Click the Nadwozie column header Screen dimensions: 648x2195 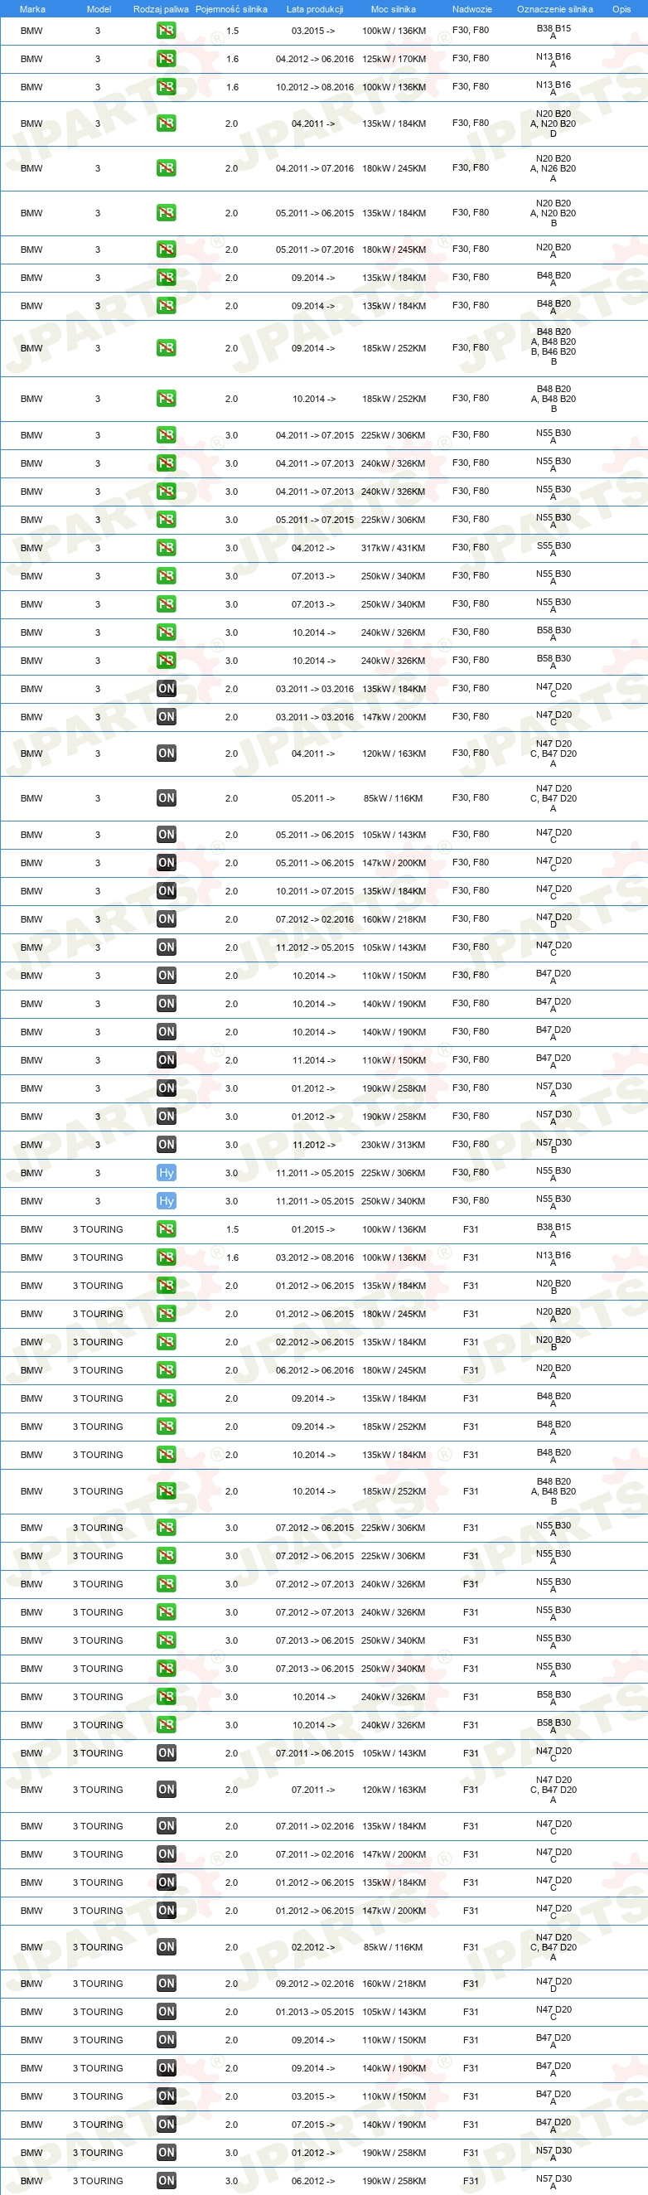(471, 9)
